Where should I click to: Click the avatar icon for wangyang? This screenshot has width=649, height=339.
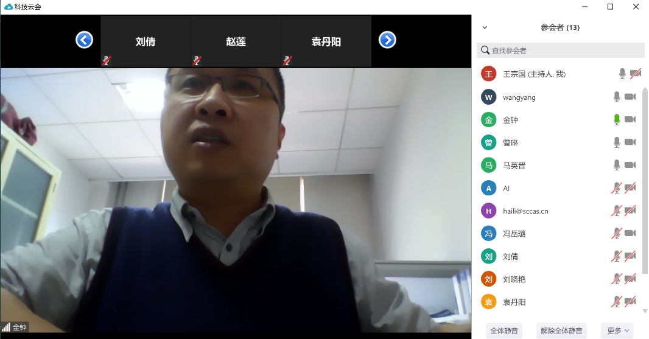(488, 97)
